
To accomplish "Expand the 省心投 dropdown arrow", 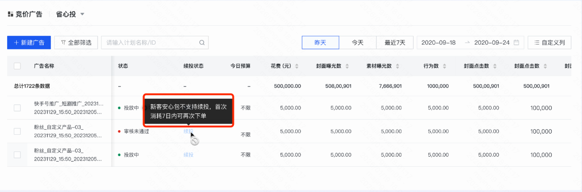I will 82,15.
